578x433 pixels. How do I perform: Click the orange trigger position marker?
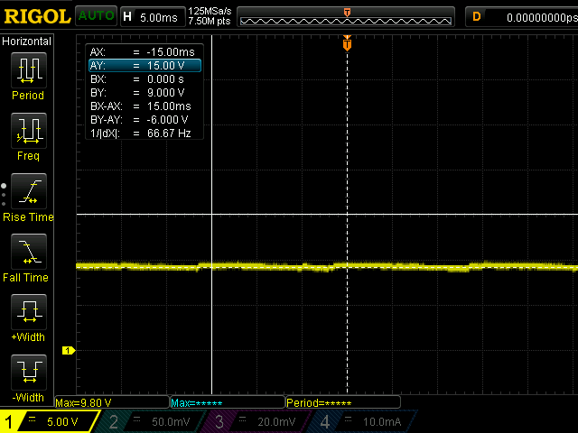point(347,43)
